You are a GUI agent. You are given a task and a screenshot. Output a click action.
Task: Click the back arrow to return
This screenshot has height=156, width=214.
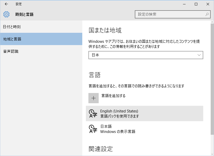[6, 4]
